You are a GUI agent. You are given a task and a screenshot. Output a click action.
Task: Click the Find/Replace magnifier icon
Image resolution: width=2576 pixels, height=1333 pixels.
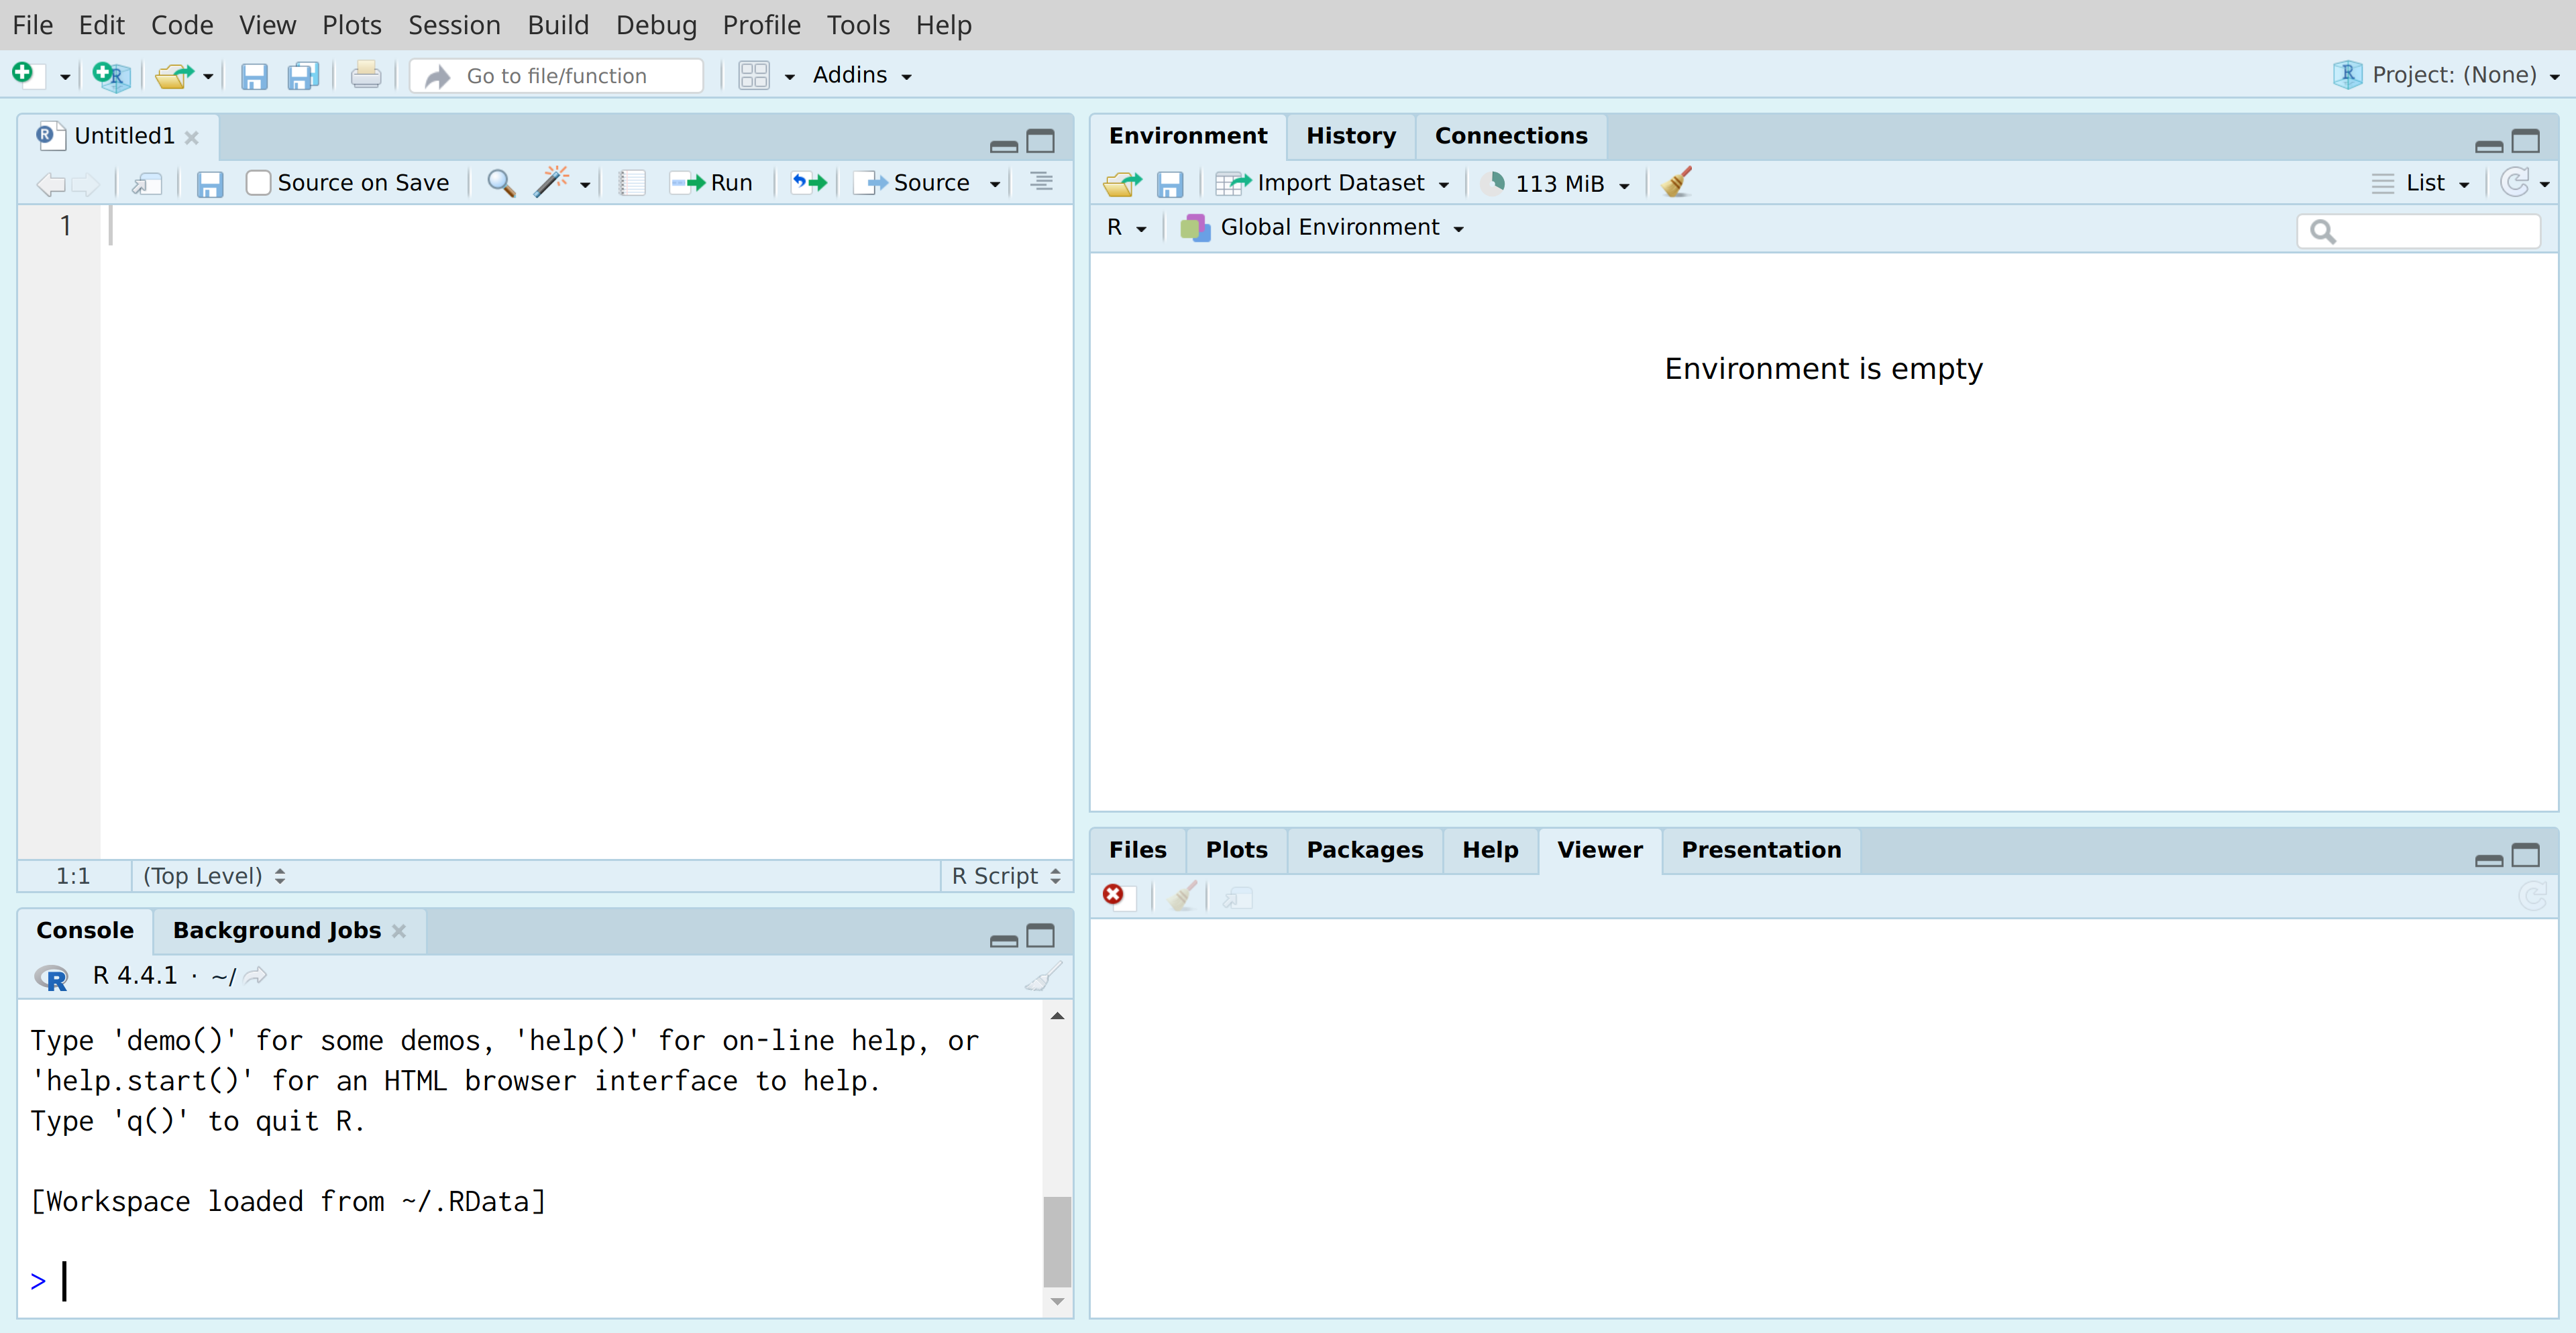pyautogui.click(x=501, y=183)
